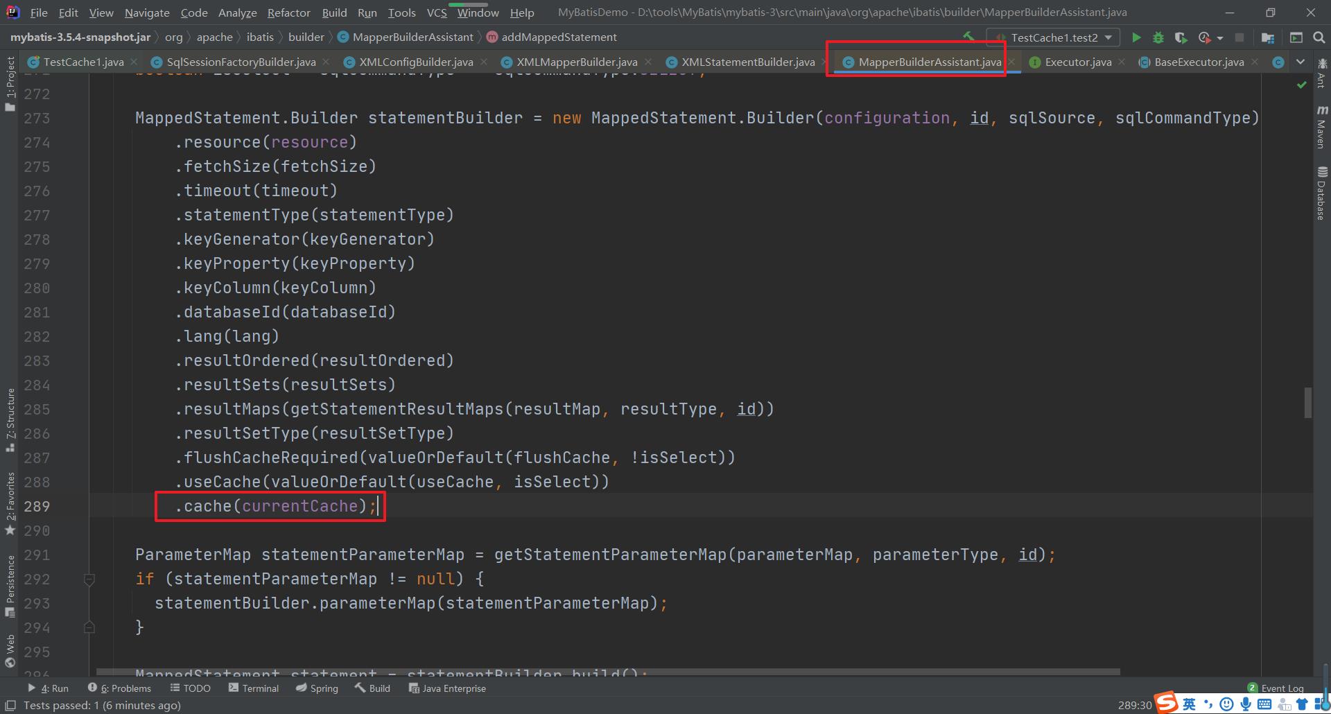Open the Ant tool window
The image size is (1331, 714).
tap(1321, 73)
